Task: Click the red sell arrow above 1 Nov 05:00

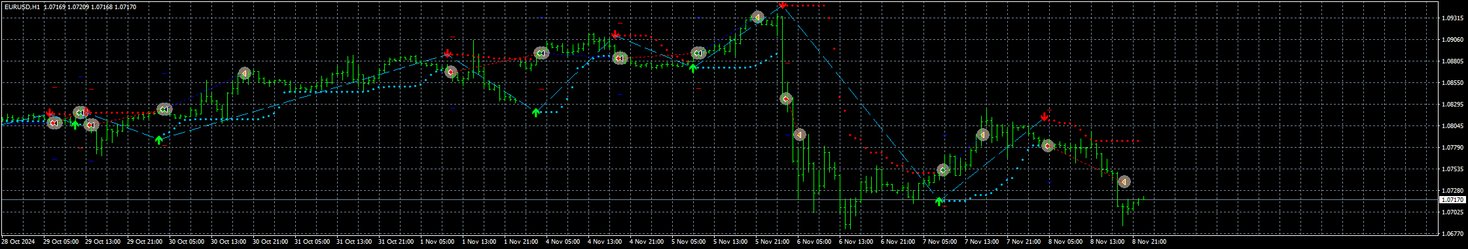Action: click(447, 53)
